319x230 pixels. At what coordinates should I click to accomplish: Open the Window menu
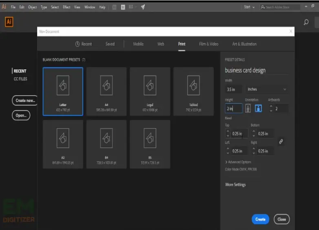point(90,7)
